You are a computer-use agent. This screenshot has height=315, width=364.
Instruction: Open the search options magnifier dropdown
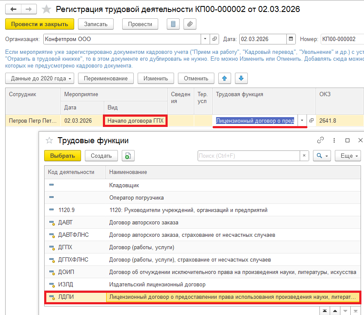pos(322,156)
